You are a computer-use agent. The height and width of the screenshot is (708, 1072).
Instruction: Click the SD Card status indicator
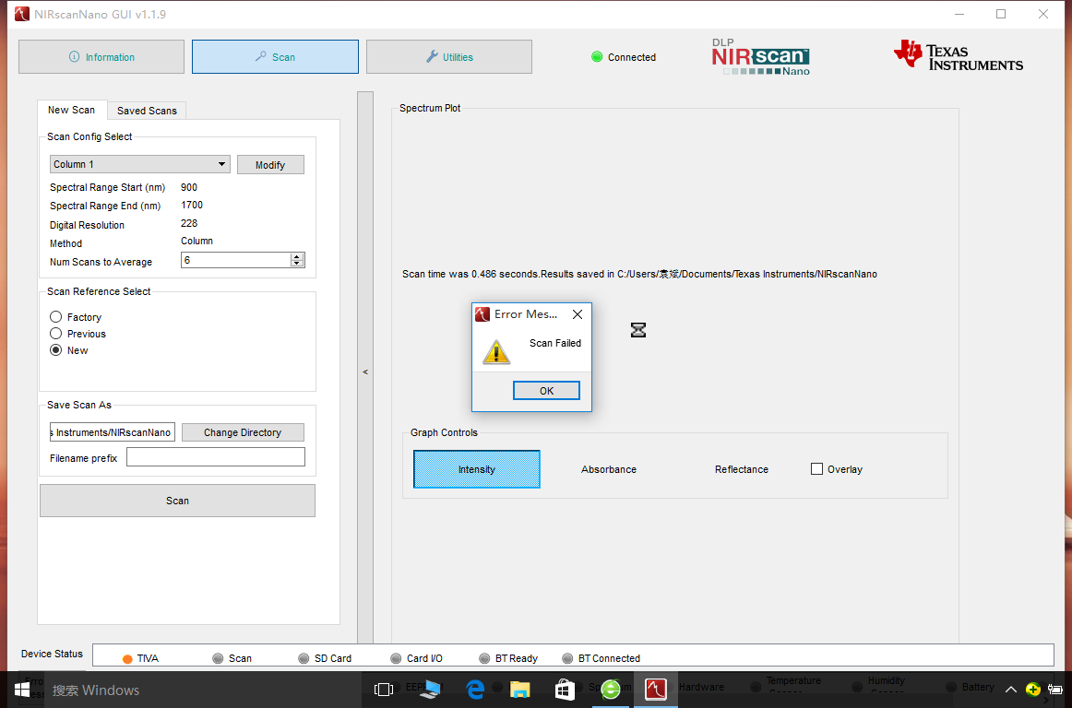[x=304, y=658]
